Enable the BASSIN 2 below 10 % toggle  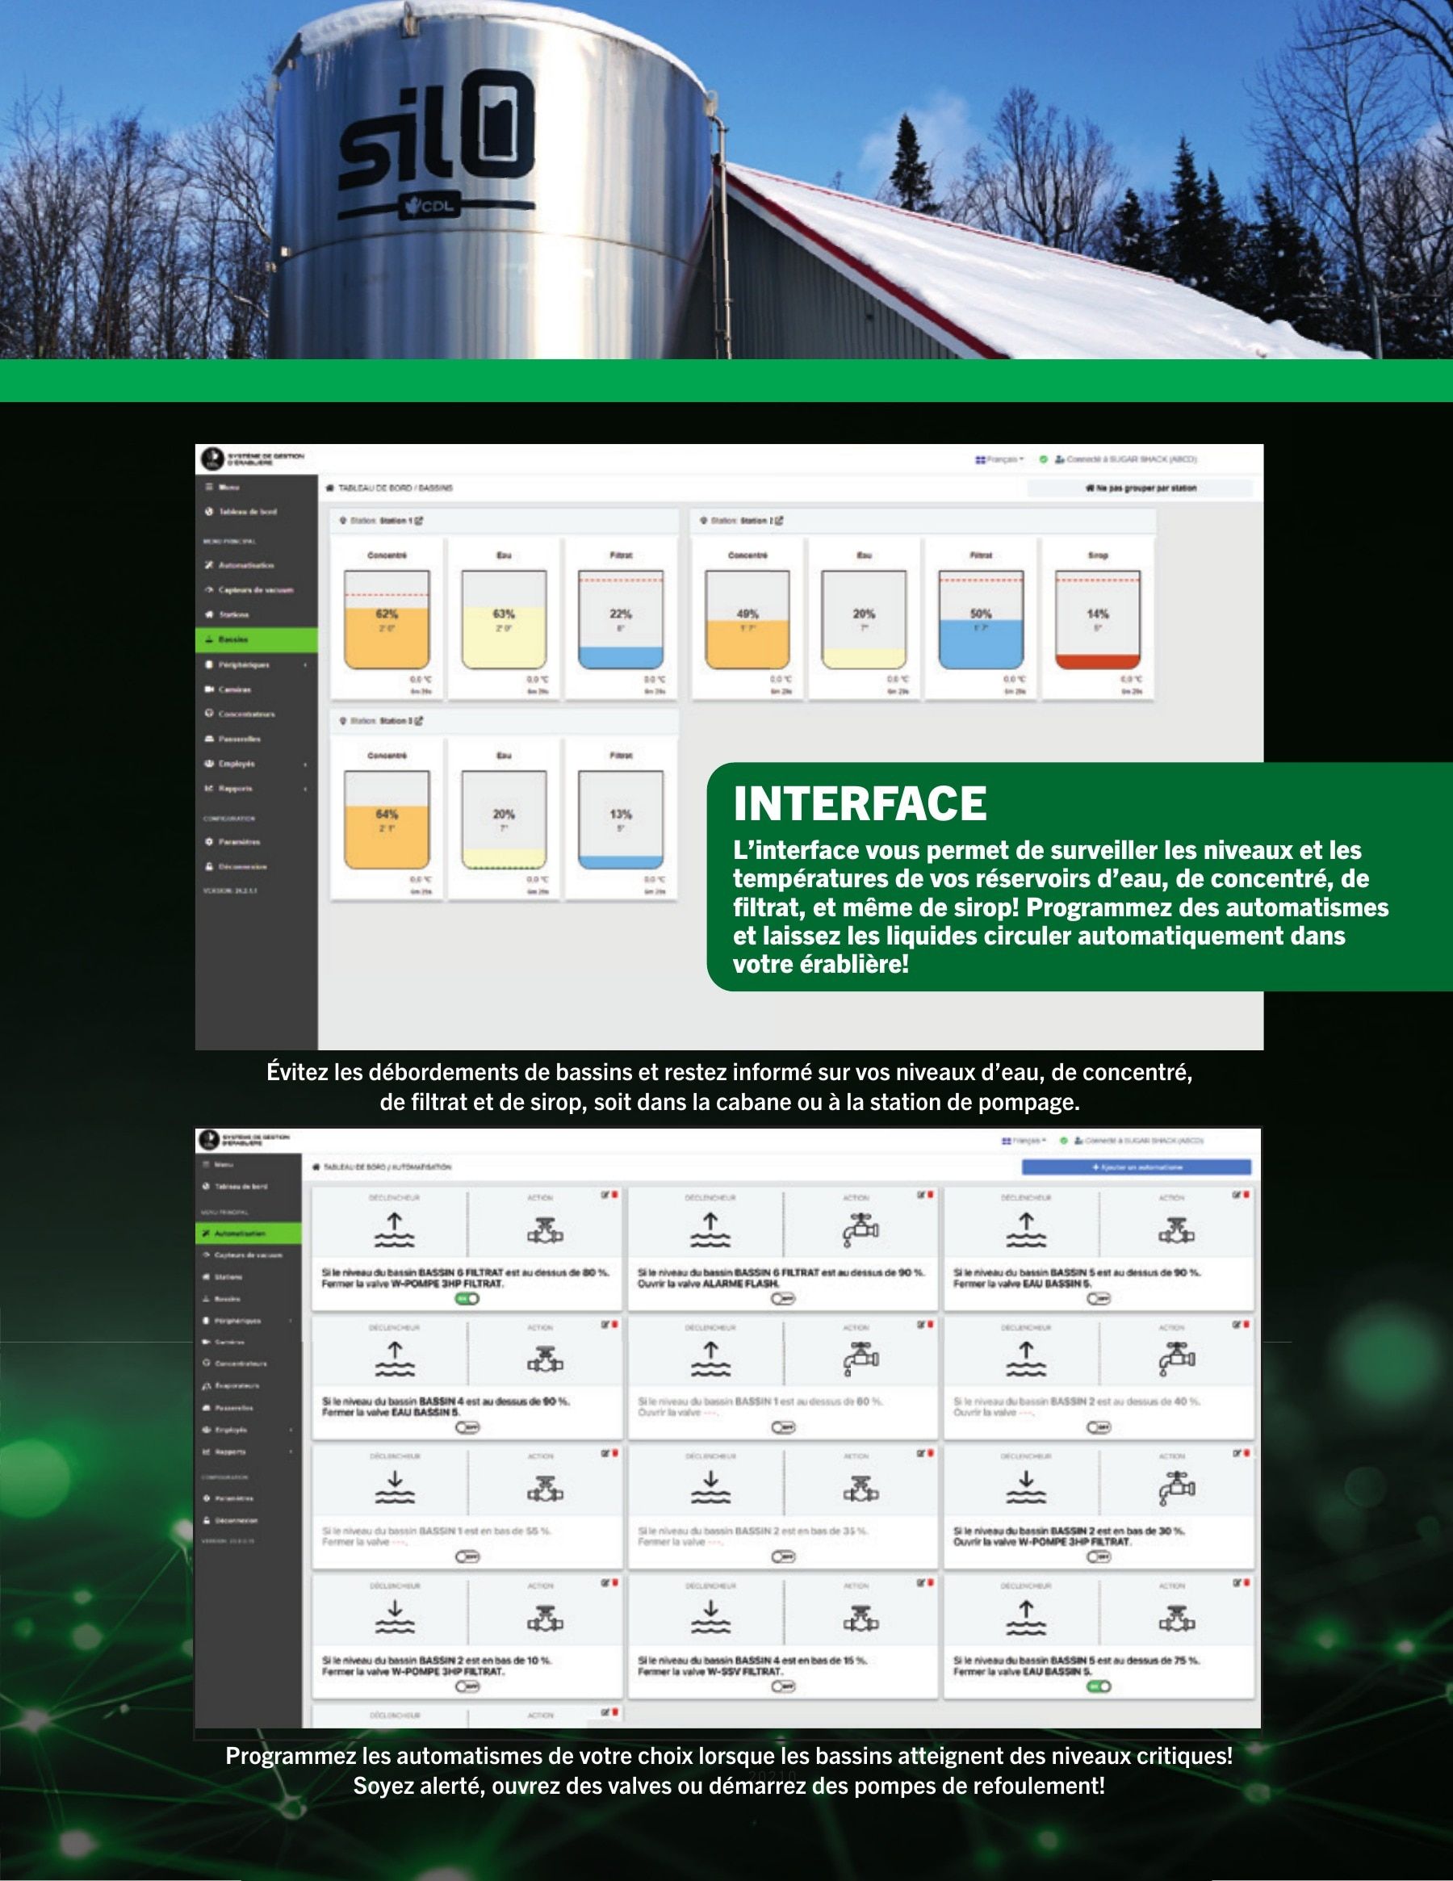(467, 1686)
